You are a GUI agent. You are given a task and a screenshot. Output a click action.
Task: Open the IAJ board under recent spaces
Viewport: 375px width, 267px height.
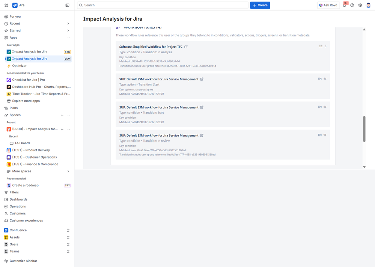pos(21,143)
